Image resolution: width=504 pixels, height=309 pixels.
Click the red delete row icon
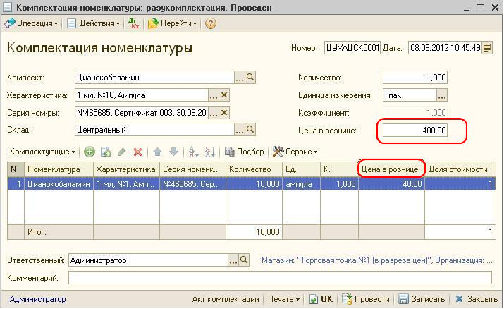click(138, 152)
